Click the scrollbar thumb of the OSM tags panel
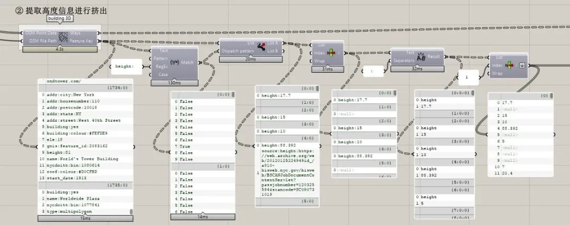The height and width of the screenshot is (225, 570). (x=131, y=212)
